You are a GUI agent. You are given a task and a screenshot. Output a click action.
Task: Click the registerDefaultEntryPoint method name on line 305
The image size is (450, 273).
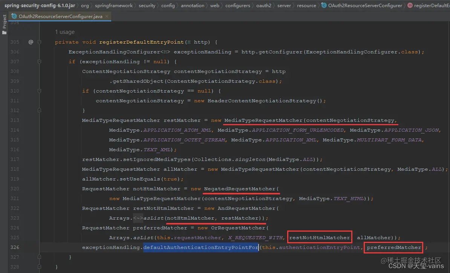[141, 42]
